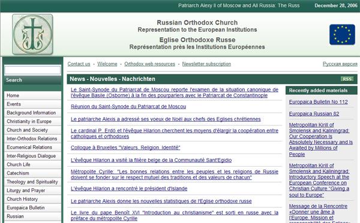This screenshot has width=360, height=223.
Task: Open Kirill Introductory Speech link
Action: click(319, 180)
